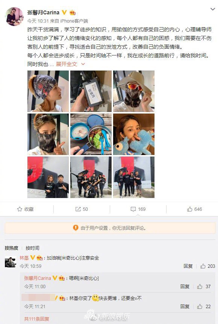Sort comments by 按热度
The image size is (218, 324).
[11, 248]
